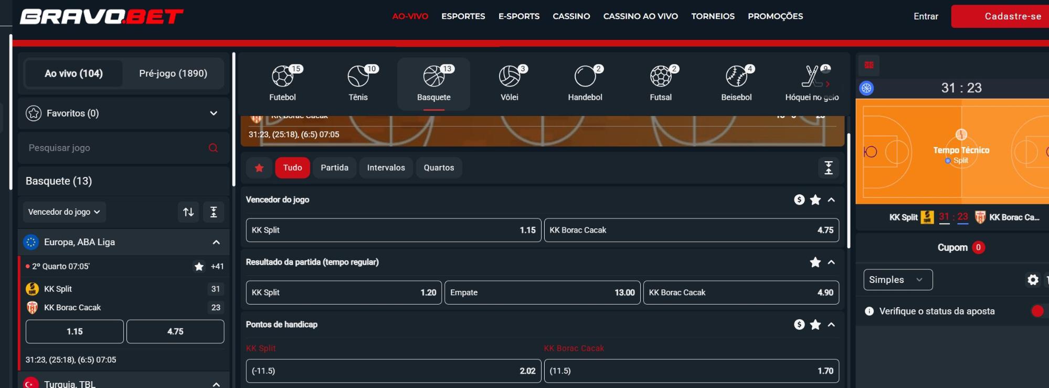Screen dimensions: 1049x388
Task: Click the search magnifier in Pesquisar jogo
Action: coord(213,148)
